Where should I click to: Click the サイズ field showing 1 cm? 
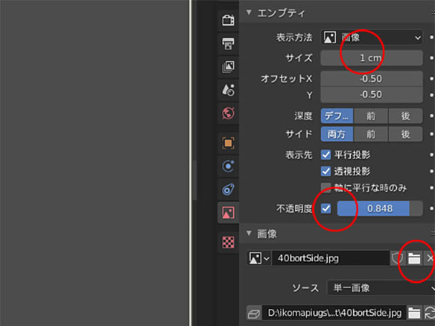(x=372, y=58)
